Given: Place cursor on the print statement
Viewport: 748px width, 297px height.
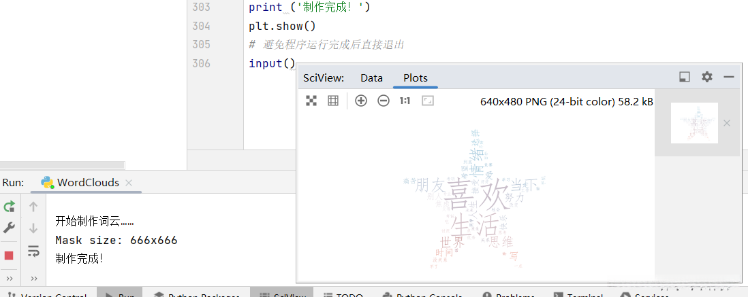Looking at the screenshot, I should (309, 7).
